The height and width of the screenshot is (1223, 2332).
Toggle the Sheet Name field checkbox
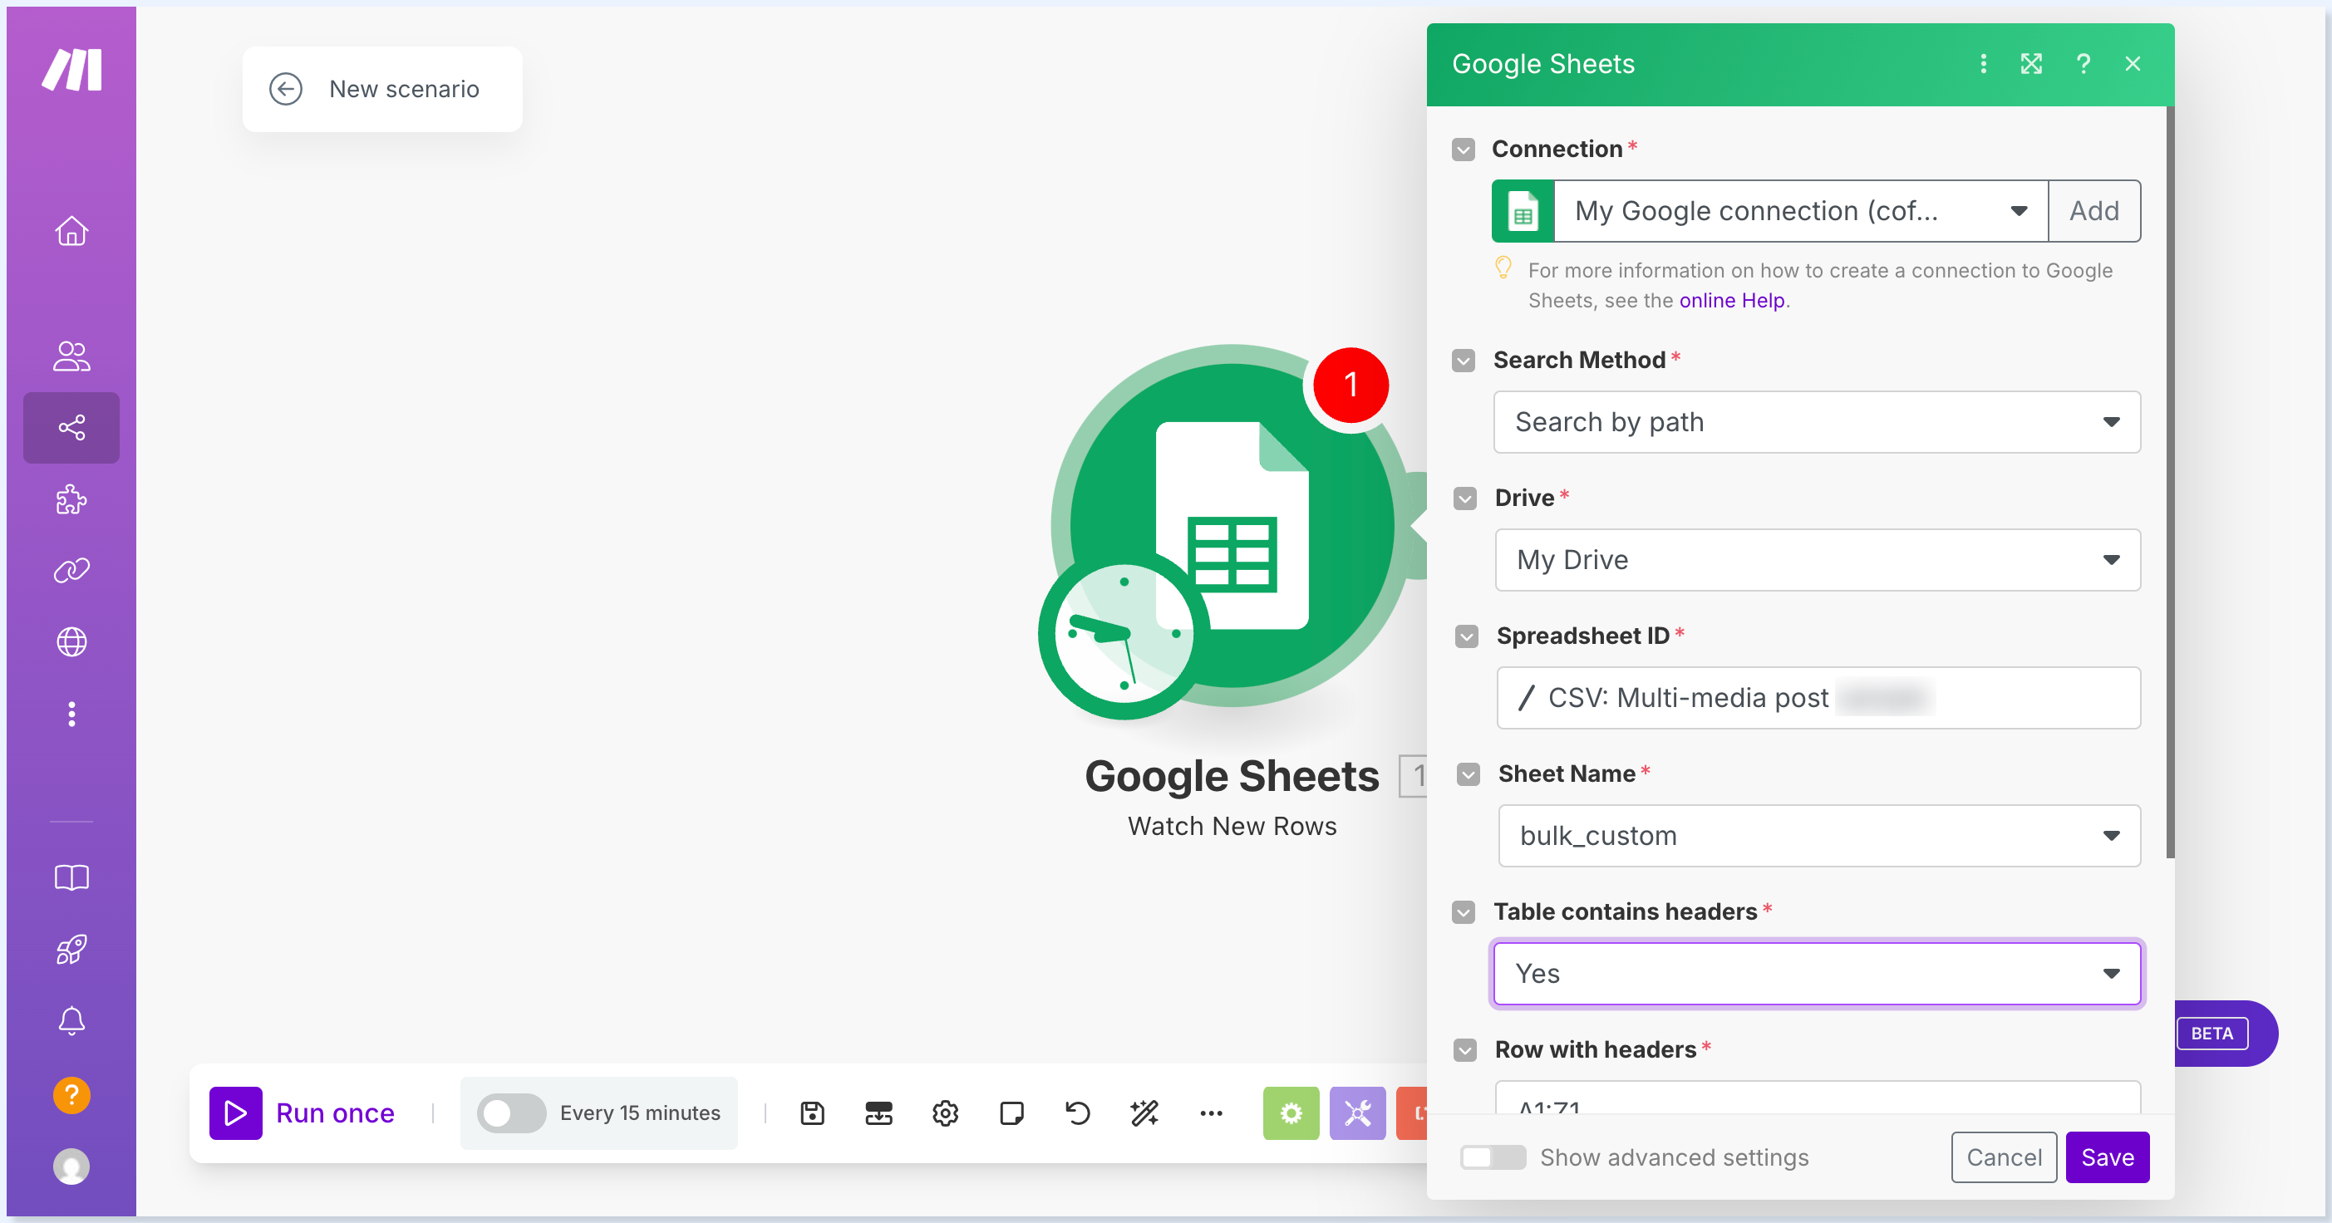[x=1469, y=774]
